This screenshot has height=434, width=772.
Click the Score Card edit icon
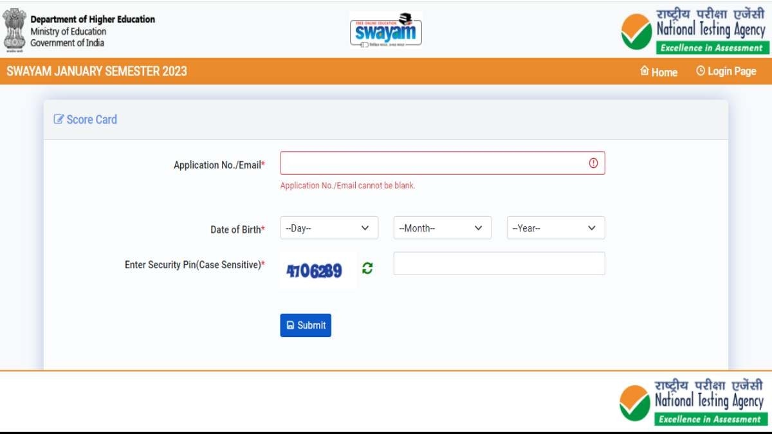click(x=58, y=119)
